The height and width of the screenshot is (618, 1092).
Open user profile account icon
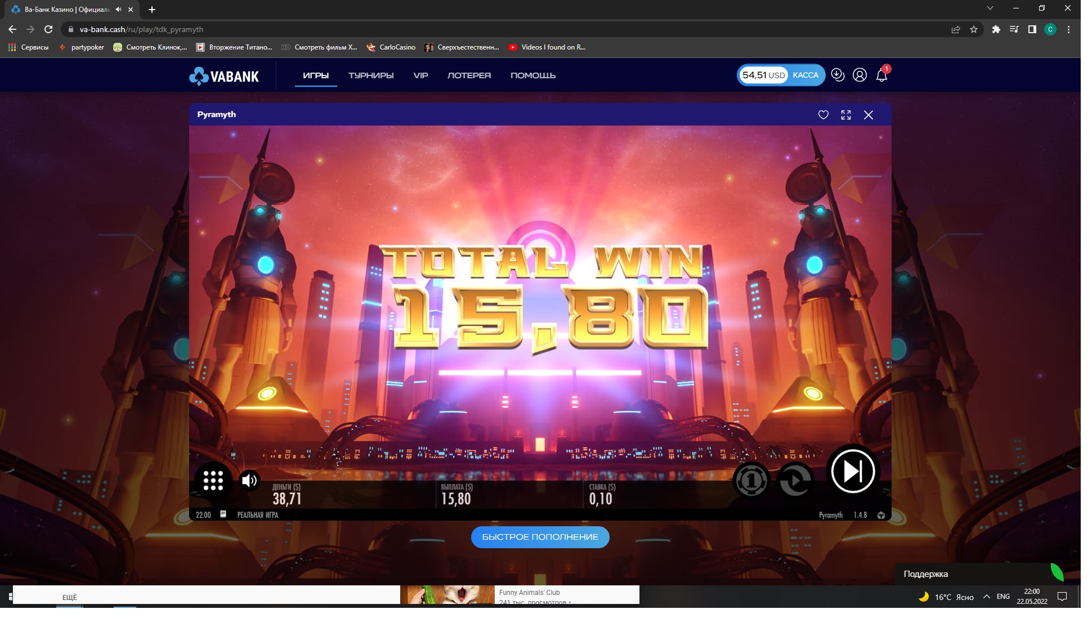point(860,75)
